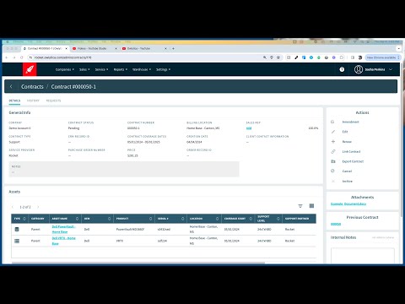405x304 pixels.
Task: Sort by the Serial # column toggle
Action: click(183, 219)
